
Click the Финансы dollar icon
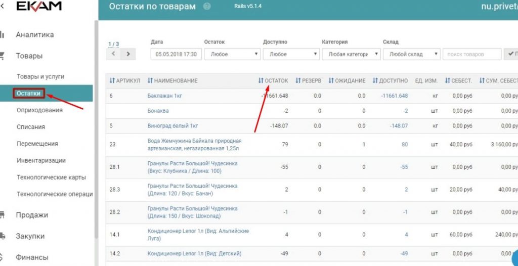[2, 257]
